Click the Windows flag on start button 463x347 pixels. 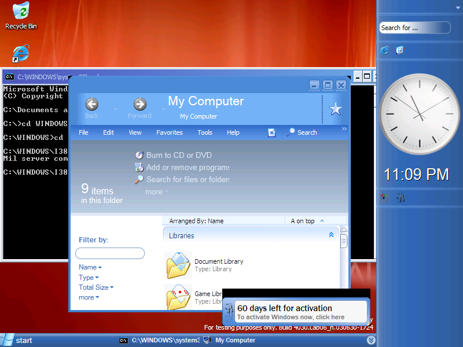pyautogui.click(x=7, y=340)
